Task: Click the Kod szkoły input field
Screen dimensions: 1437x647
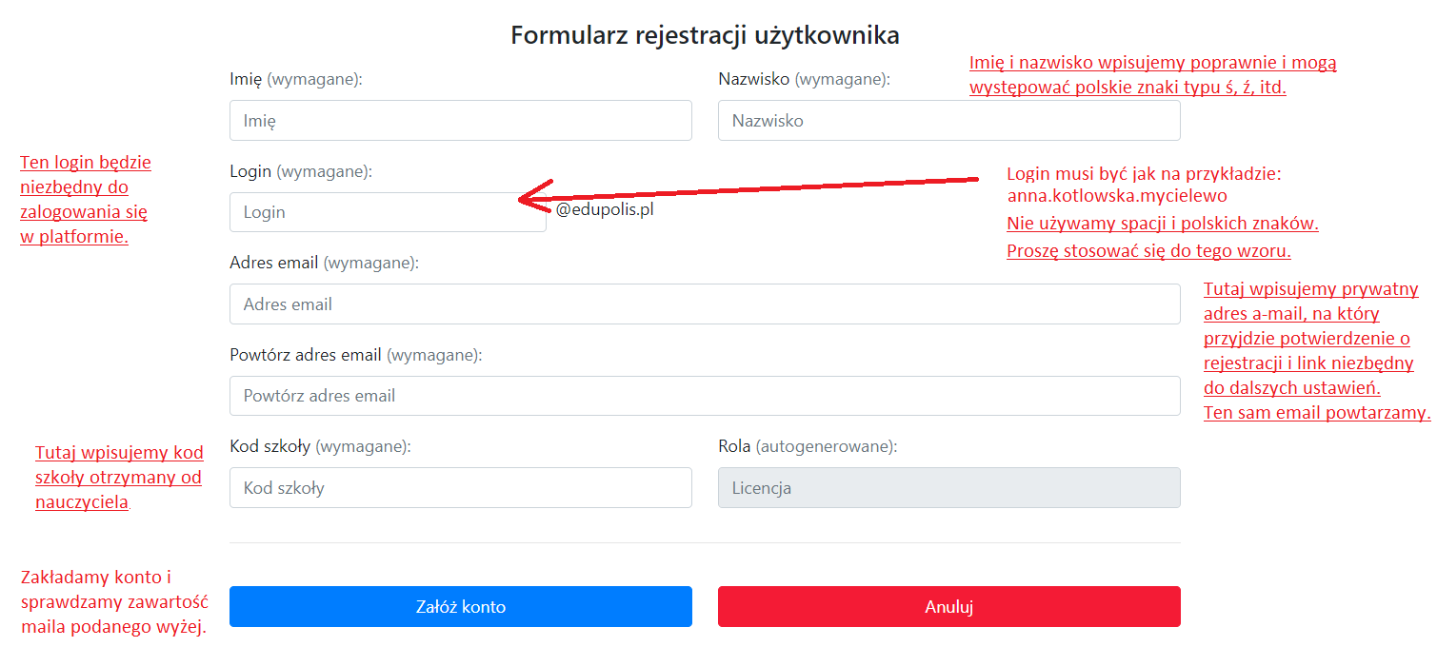Action: pyautogui.click(x=461, y=487)
